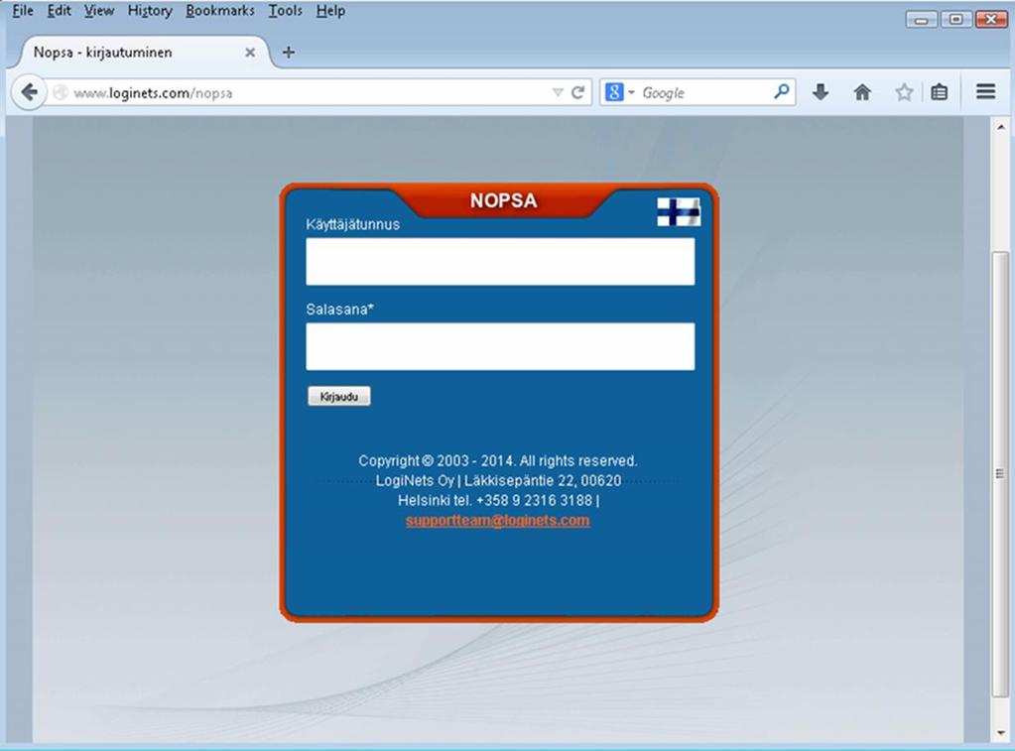Minimize the browser window

click(x=922, y=20)
